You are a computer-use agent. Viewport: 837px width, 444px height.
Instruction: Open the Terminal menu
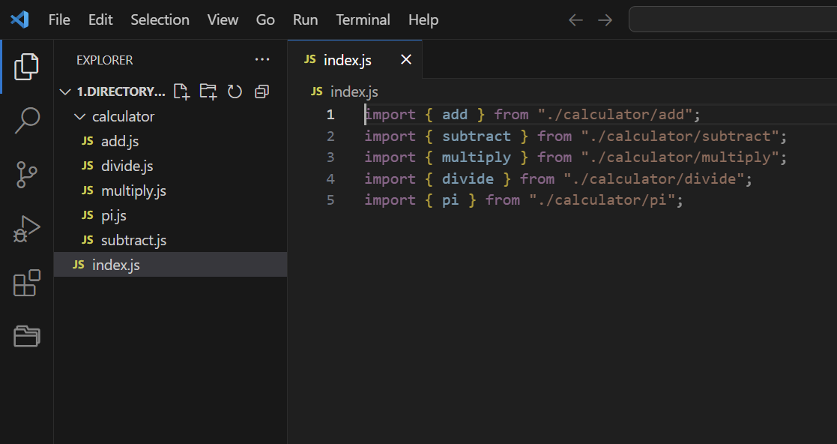pos(363,19)
